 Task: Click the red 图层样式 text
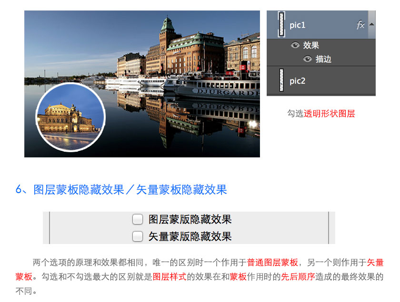coord(170,277)
